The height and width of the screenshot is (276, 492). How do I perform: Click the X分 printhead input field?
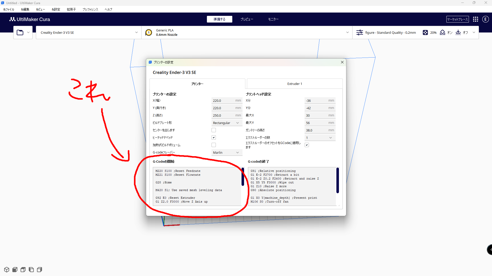coord(320,101)
